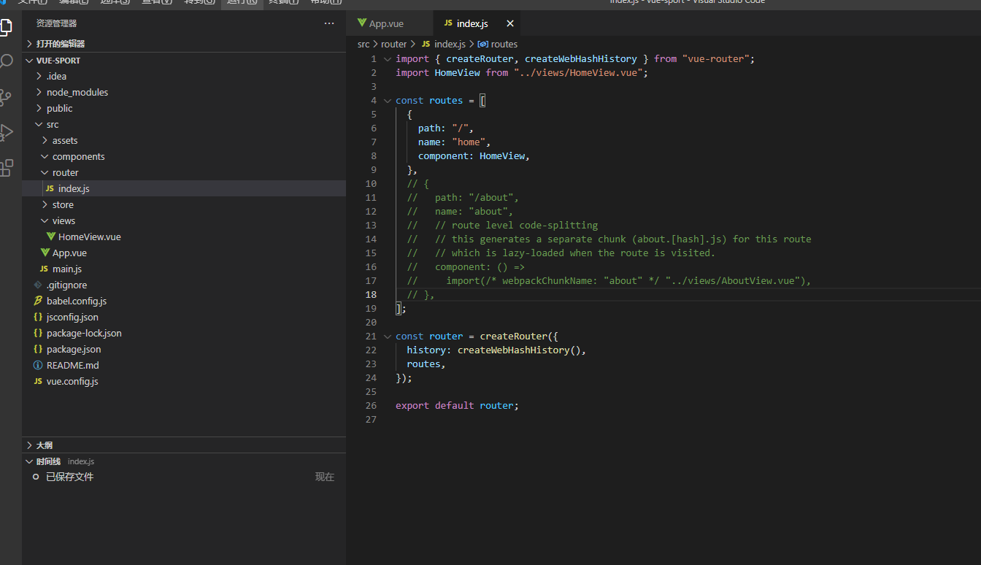
Task: Click HomeView component value on line 8
Action: [x=502, y=155]
